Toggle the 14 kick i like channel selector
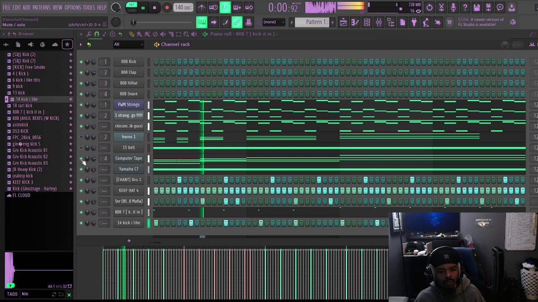538x302 pixels. coord(148,223)
